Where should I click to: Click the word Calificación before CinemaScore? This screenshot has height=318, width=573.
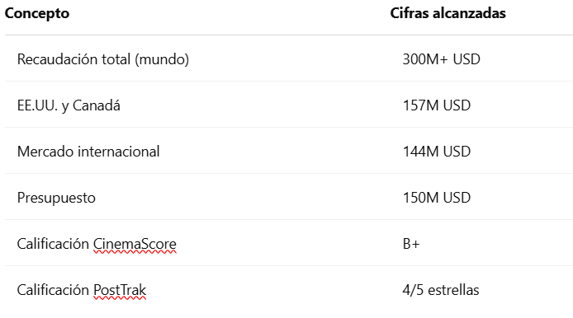53,244
